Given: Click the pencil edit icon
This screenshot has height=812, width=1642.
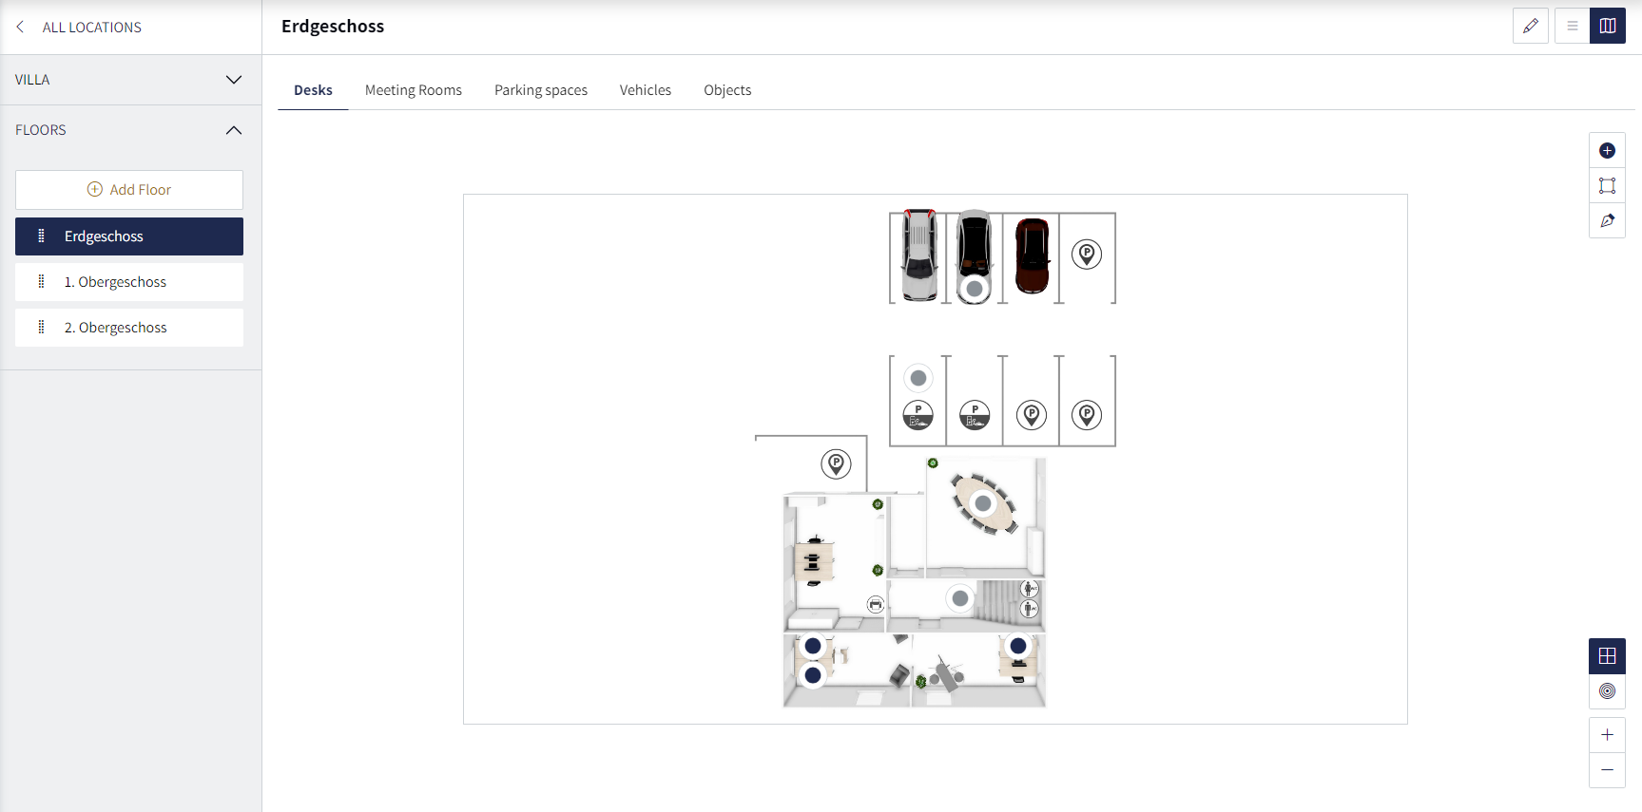Looking at the screenshot, I should click(1531, 26).
